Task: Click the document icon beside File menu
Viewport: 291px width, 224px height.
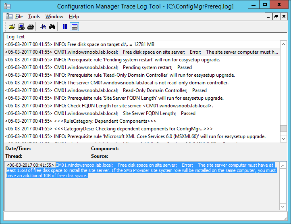Action: coord(9,17)
